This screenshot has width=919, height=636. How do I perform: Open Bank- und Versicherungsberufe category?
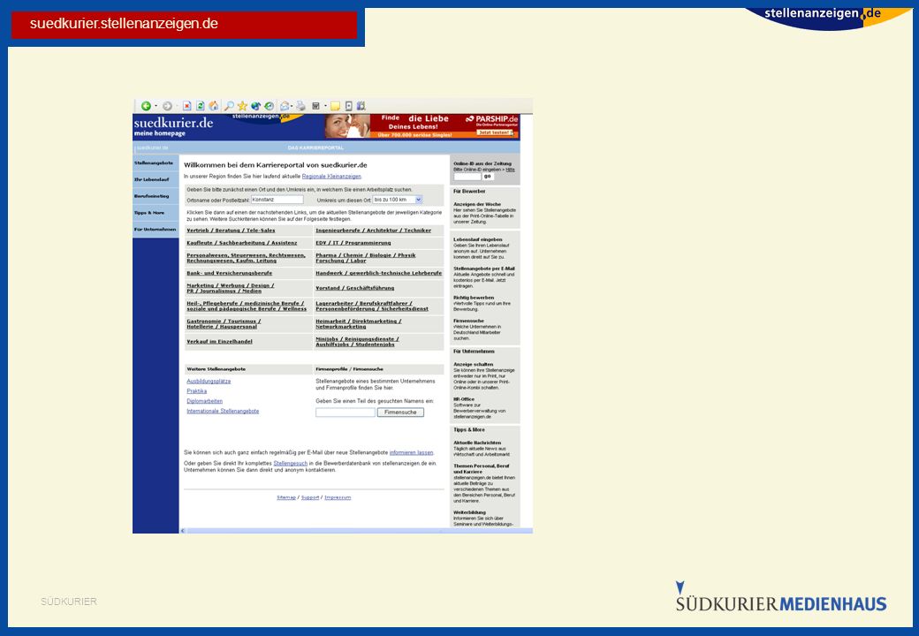click(229, 273)
